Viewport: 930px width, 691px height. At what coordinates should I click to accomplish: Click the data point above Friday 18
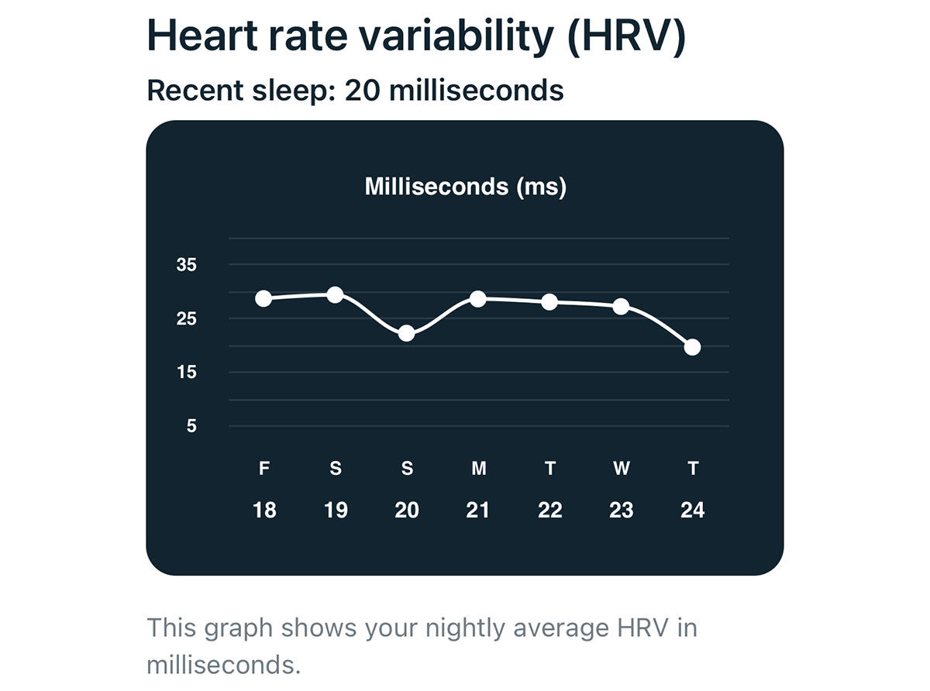tap(263, 298)
